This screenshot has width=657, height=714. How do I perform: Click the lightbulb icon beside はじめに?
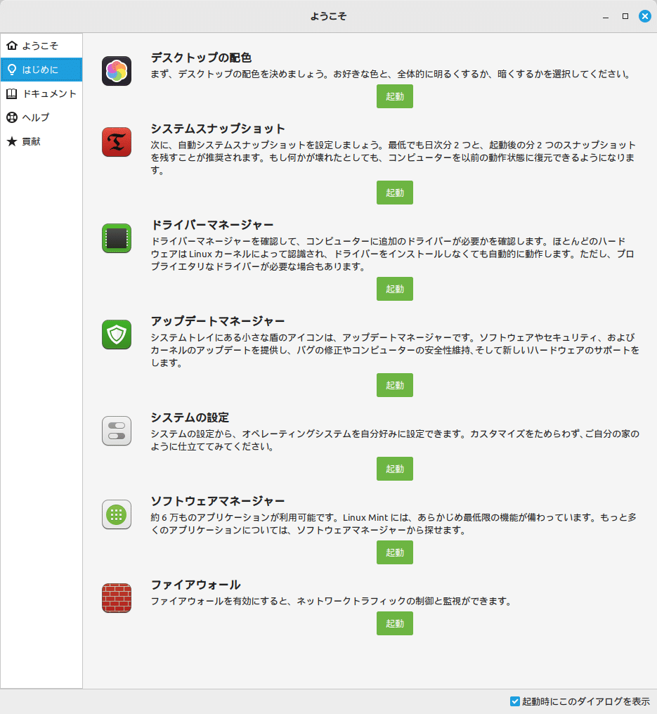point(12,70)
